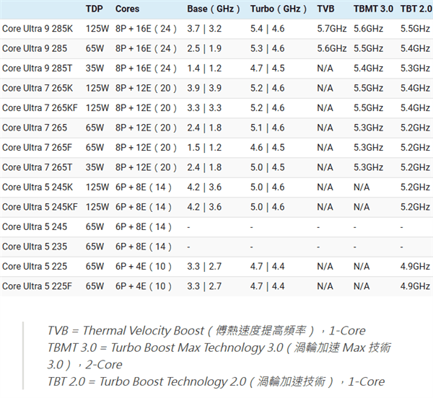Click the Cores column header
This screenshot has height=398, width=433.
coord(127,9)
